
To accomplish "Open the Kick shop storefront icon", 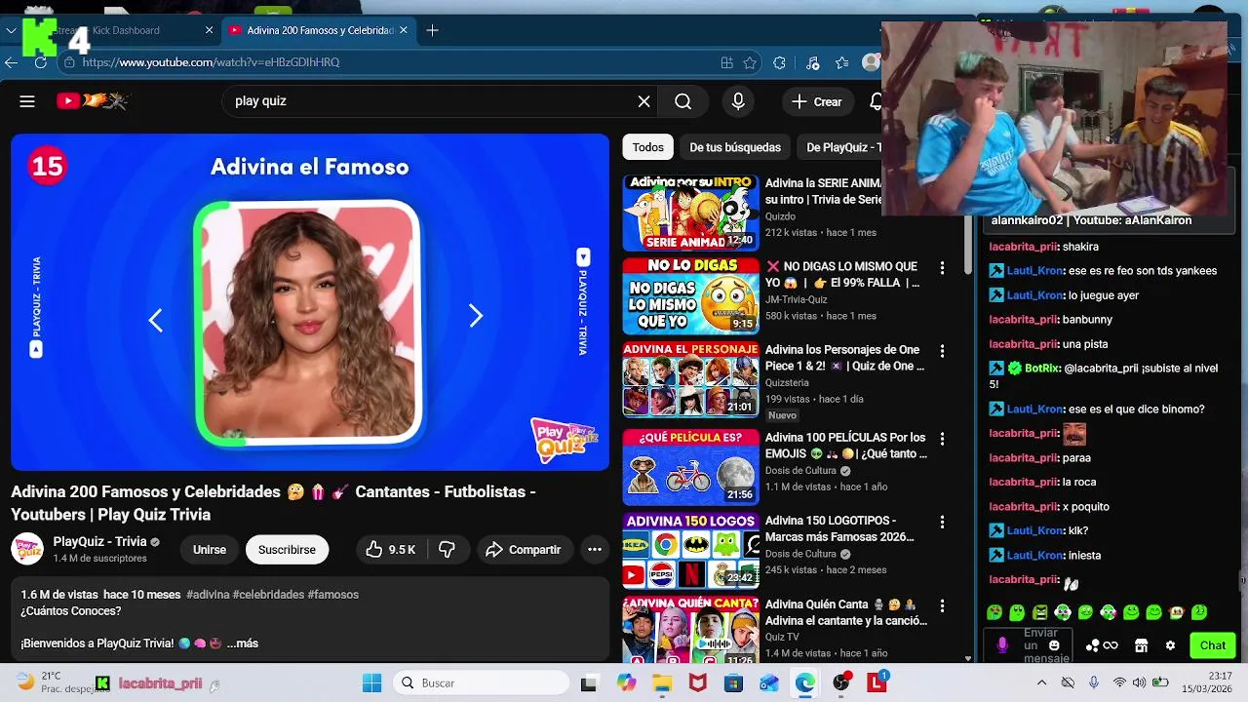I will tap(1141, 645).
